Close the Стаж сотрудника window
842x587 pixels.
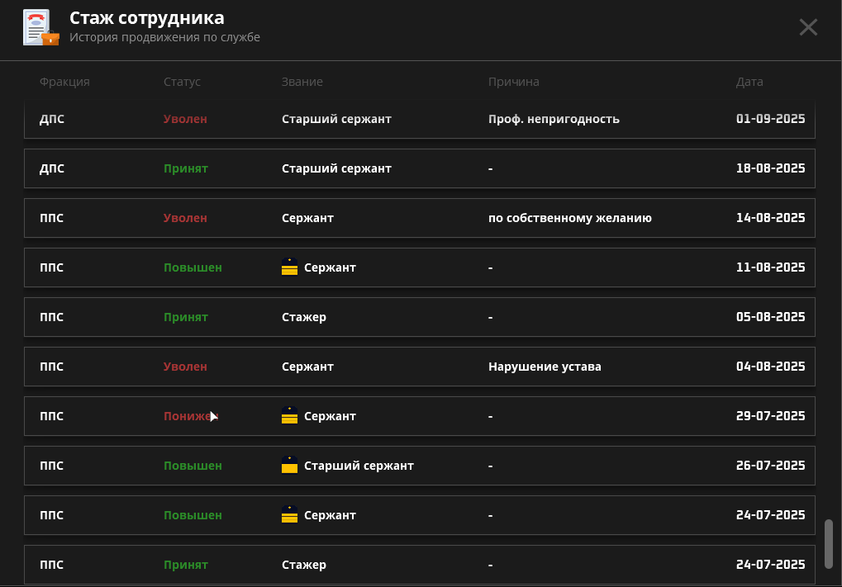tap(807, 27)
